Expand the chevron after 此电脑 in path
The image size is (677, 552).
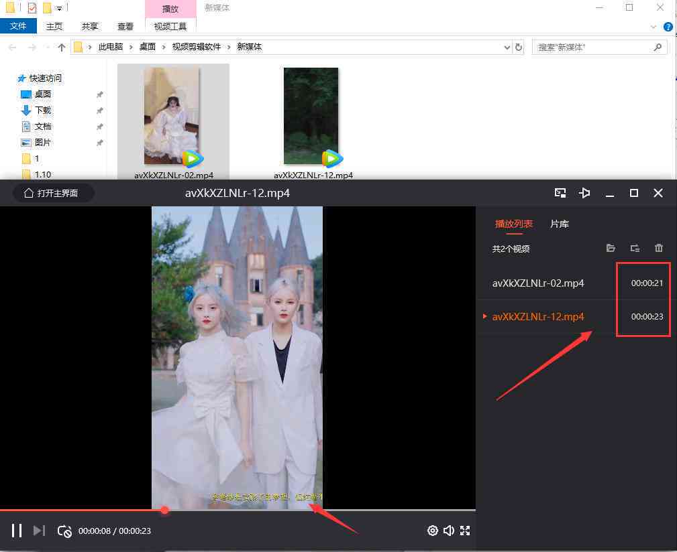[131, 47]
